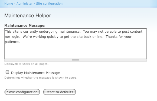
Task: Click the Reset to defaults button
Action: tap(60, 92)
